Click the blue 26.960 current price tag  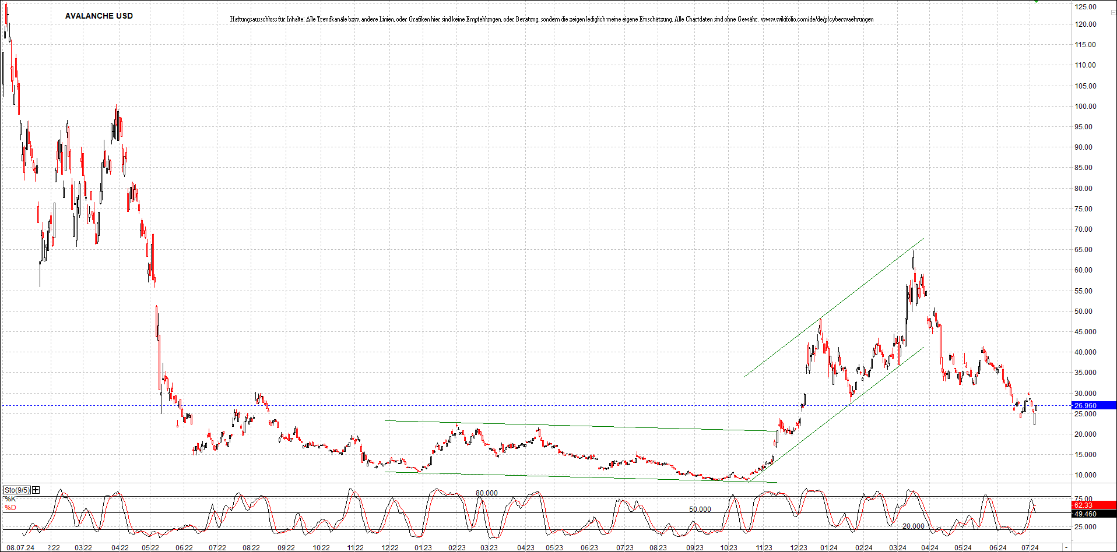point(1094,406)
